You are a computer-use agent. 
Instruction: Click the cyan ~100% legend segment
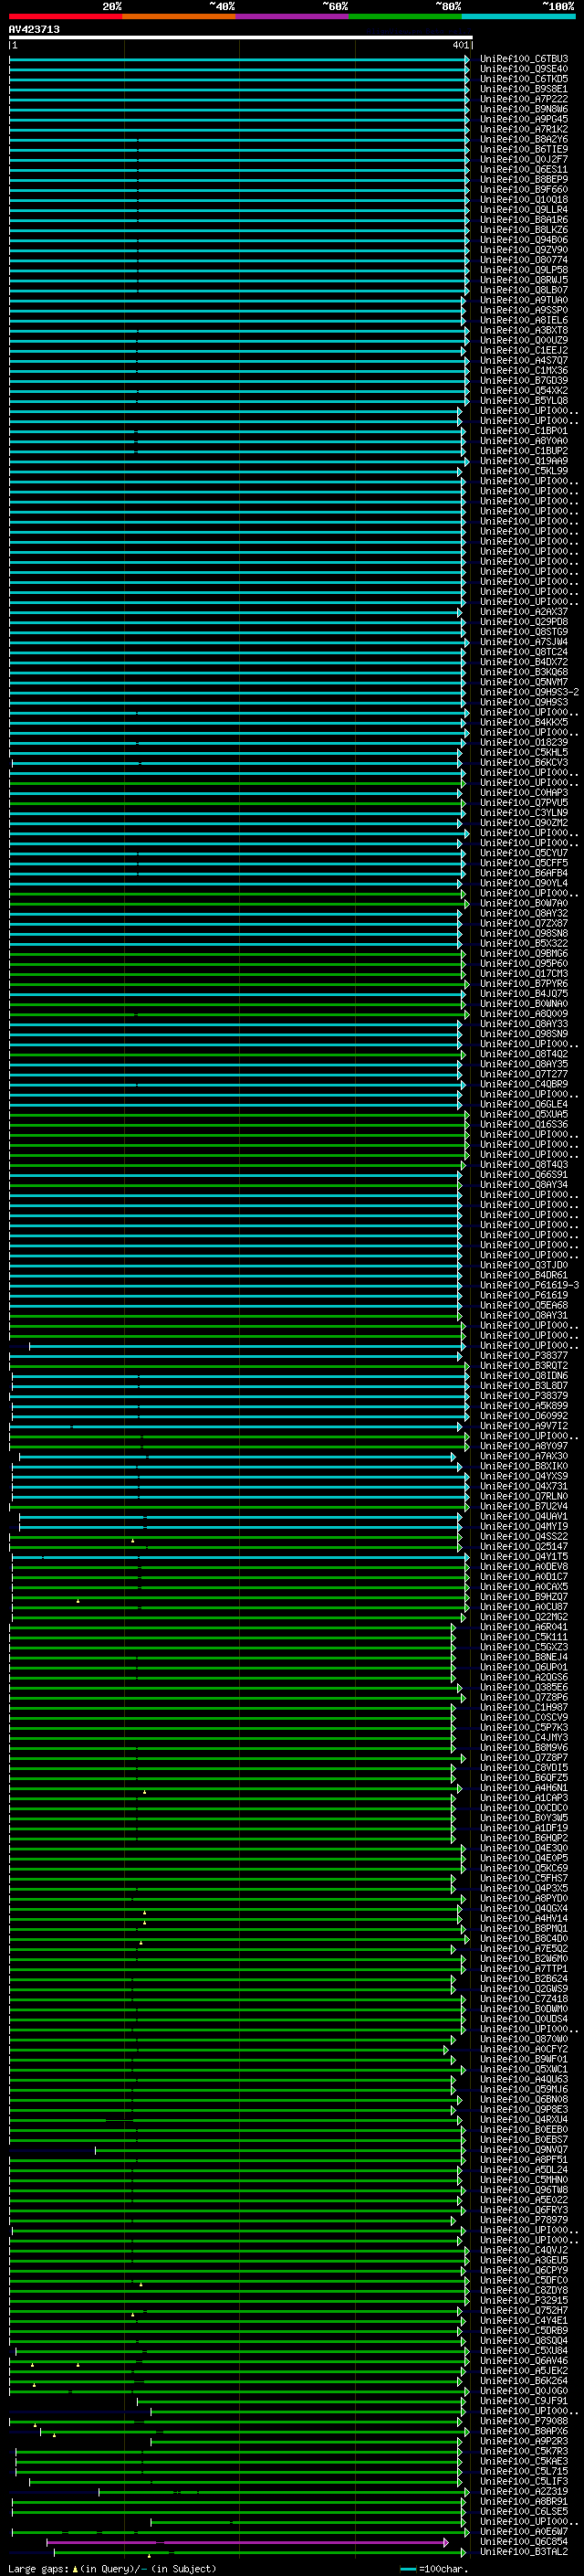tap(518, 16)
